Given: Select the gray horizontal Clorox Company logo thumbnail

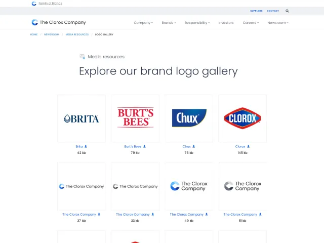Looking at the screenshot, I should coord(135,186).
